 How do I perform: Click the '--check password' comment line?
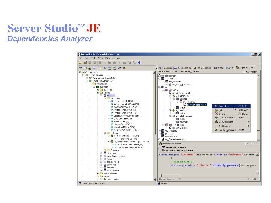[x=182, y=162]
